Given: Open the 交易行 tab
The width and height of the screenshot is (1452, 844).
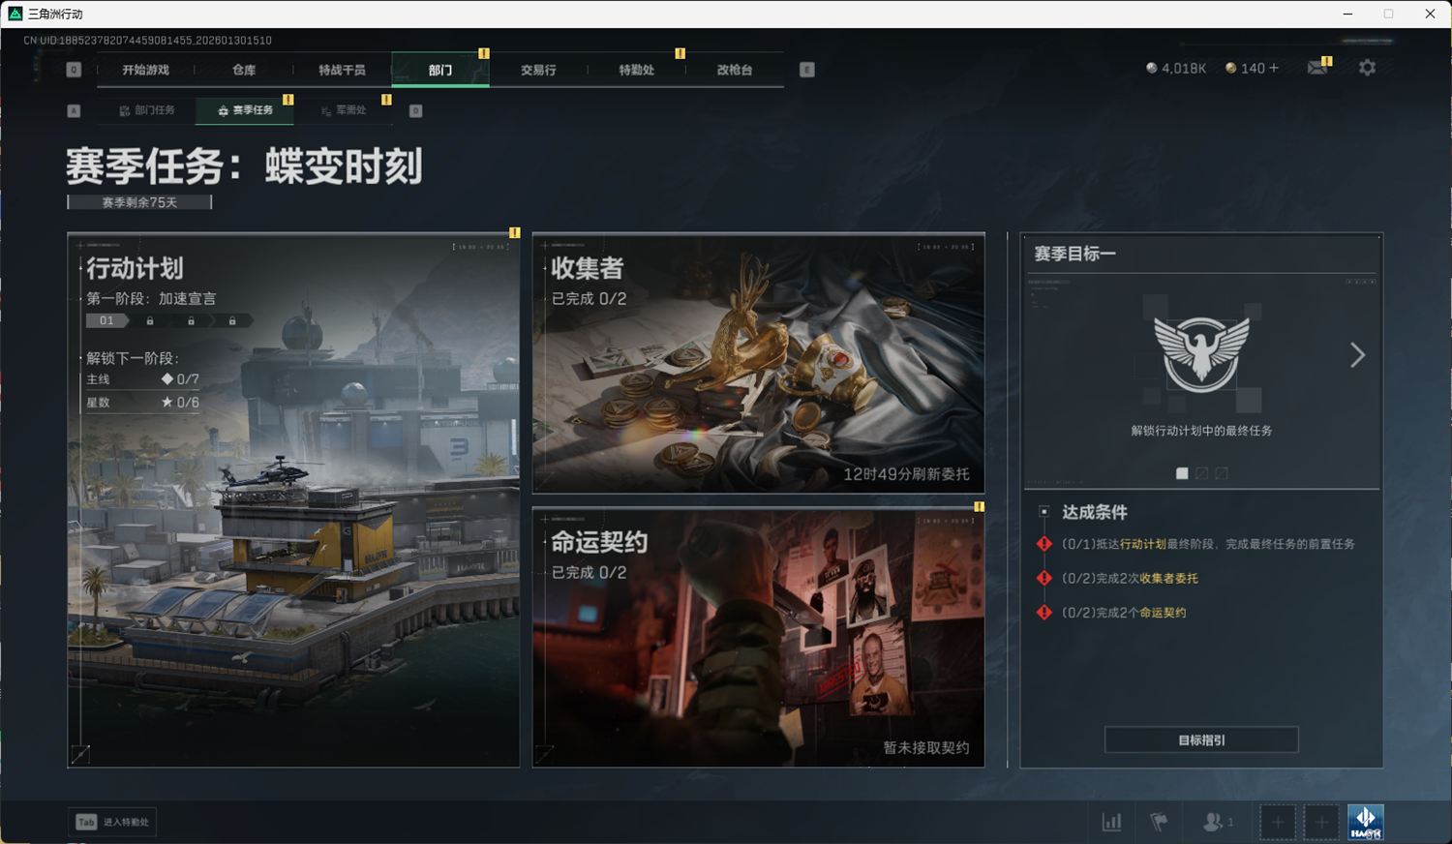Looking at the screenshot, I should pos(538,70).
